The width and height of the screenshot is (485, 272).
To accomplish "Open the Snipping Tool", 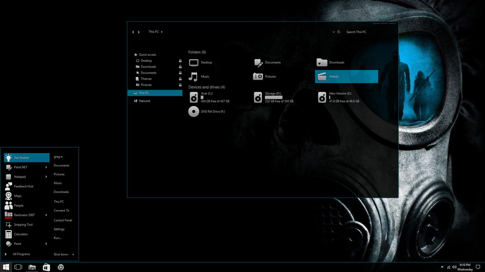I will point(23,225).
